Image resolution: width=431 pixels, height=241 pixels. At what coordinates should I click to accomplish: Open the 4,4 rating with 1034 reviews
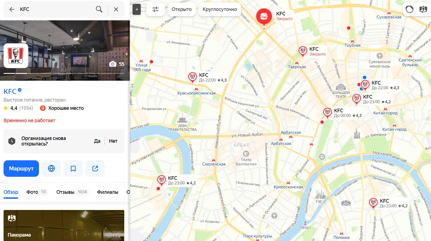(x=19, y=108)
